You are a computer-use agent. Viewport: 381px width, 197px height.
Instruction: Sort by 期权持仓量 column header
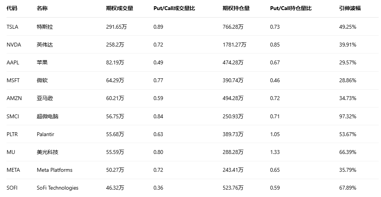[236, 8]
